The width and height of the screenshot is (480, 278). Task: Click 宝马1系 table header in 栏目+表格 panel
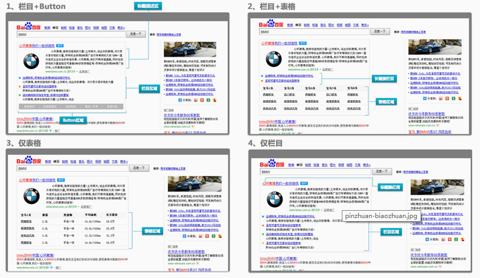point(268,88)
